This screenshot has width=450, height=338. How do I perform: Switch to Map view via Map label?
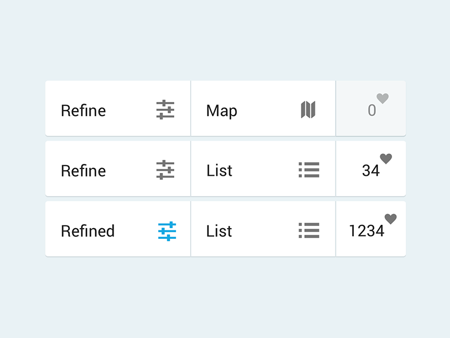(x=222, y=110)
